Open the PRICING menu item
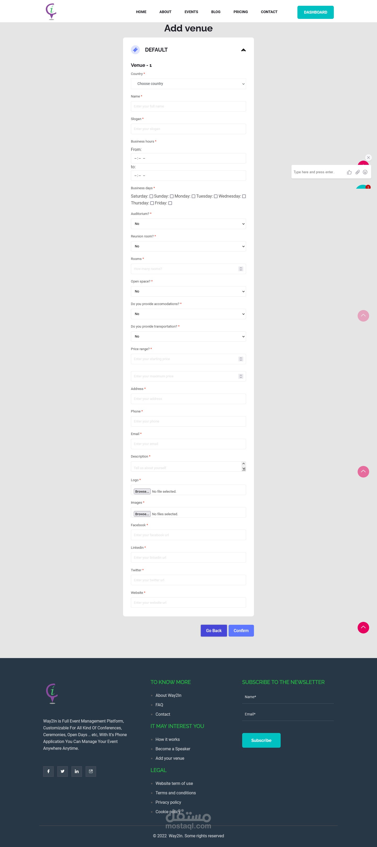 (x=240, y=12)
